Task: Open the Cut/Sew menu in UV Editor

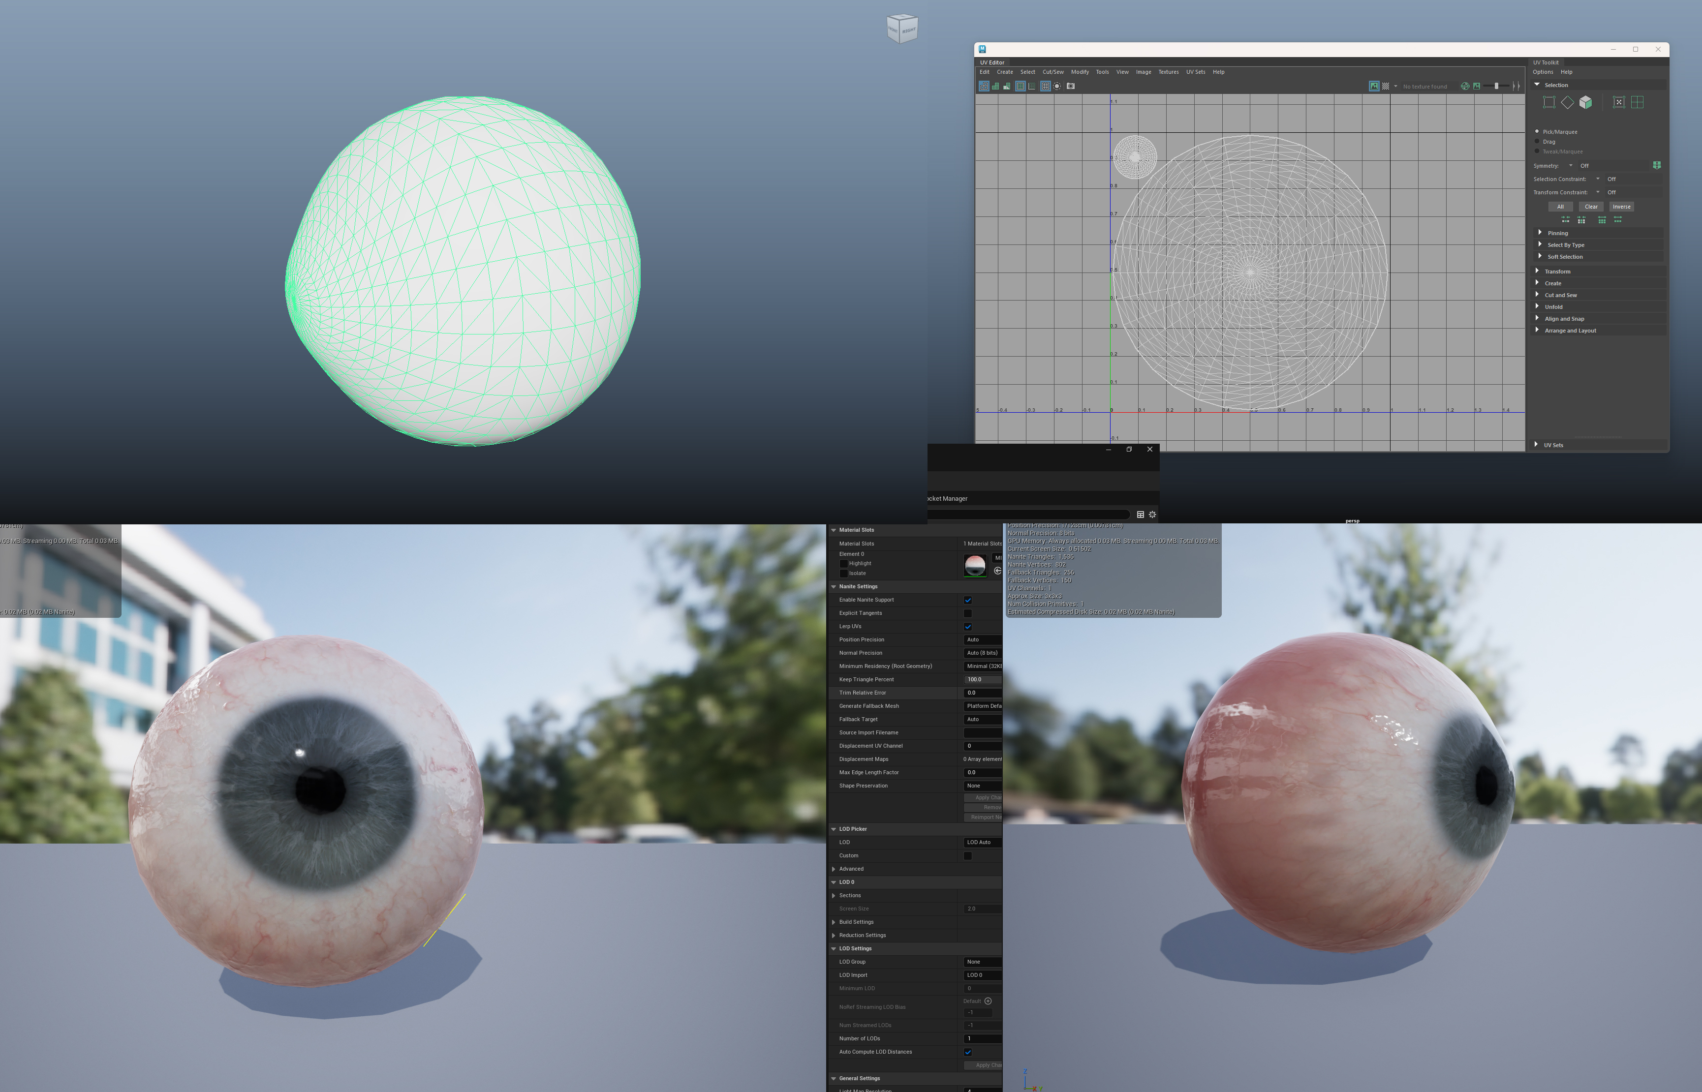Action: pyautogui.click(x=1052, y=72)
